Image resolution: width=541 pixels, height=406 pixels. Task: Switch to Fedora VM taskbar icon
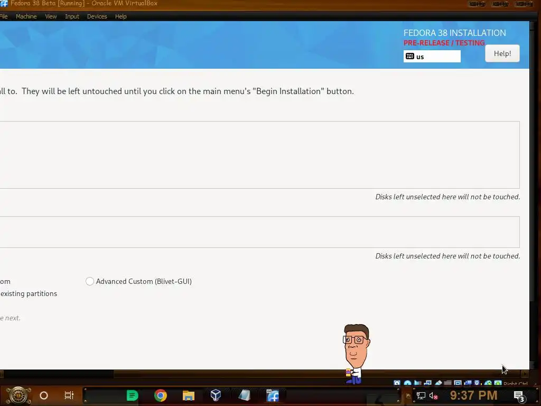(273, 395)
